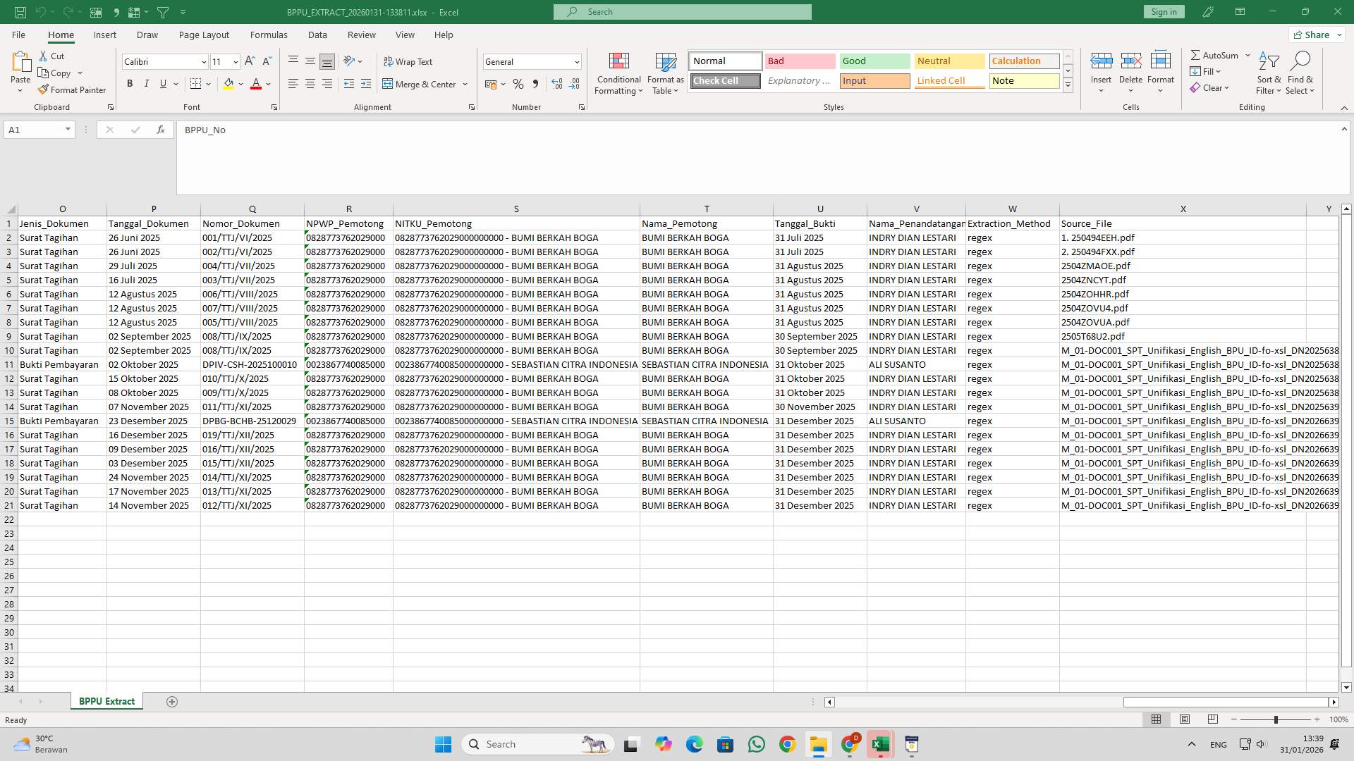The image size is (1354, 761).
Task: Insert new cells using the Insert icon
Action: pyautogui.click(x=1100, y=67)
